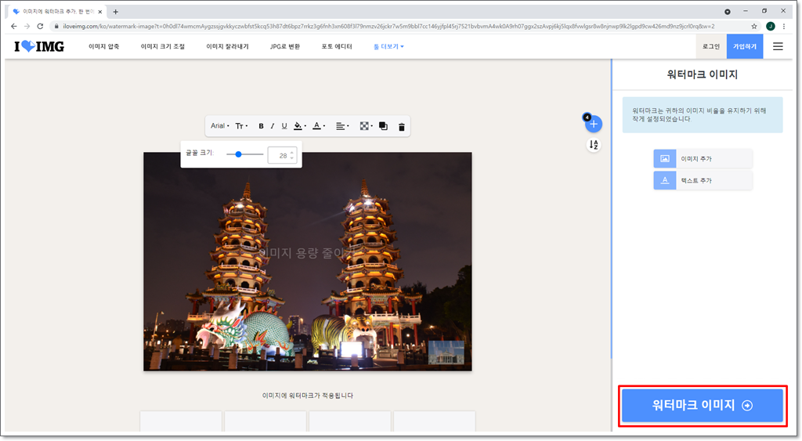The height and width of the screenshot is (441, 802).
Task: Open the text alignment dropdown
Action: coord(342,126)
